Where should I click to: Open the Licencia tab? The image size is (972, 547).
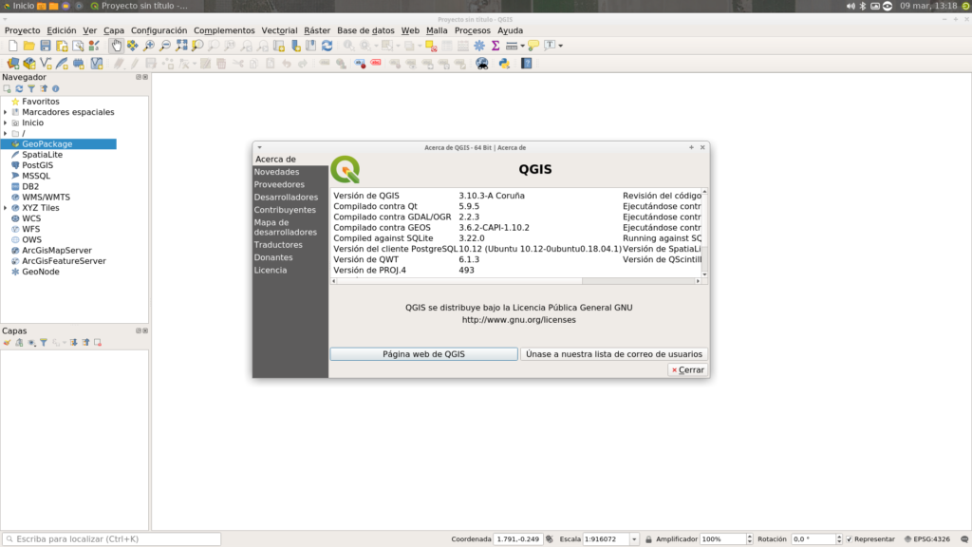[x=271, y=270]
